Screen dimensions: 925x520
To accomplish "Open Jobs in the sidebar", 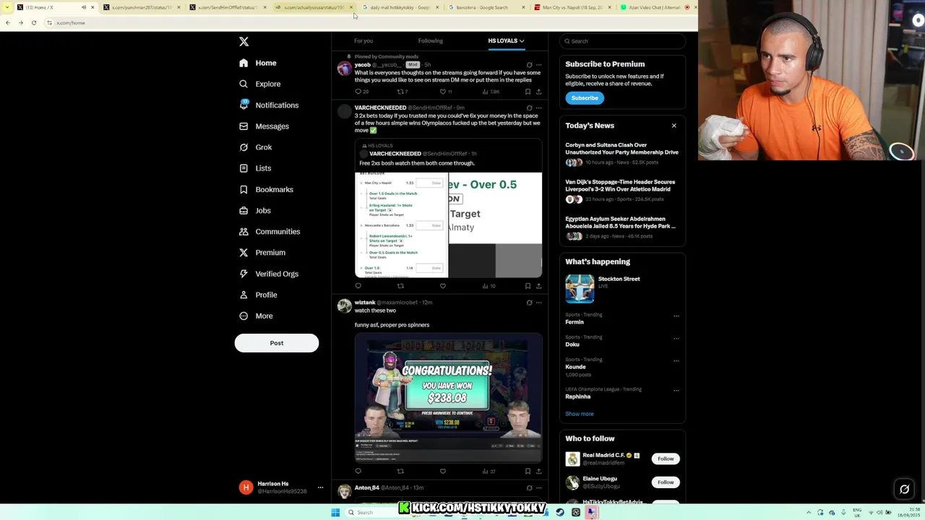I will click(x=254, y=211).
